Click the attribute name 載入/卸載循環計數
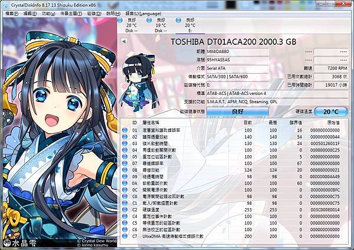Image resolution: width=354 pixels, height=250 pixels. click(160, 203)
